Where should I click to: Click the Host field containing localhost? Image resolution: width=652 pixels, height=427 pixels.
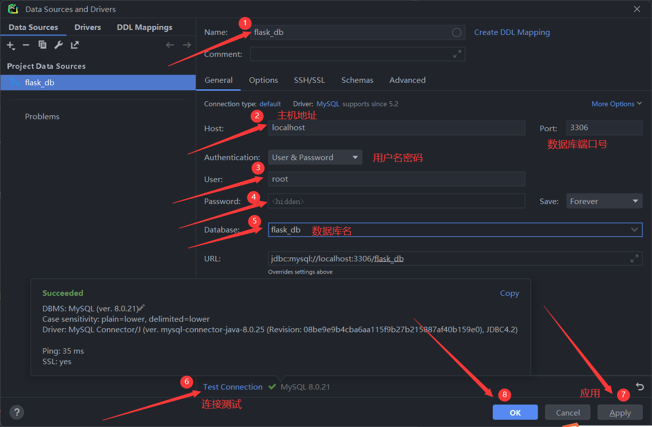point(396,128)
